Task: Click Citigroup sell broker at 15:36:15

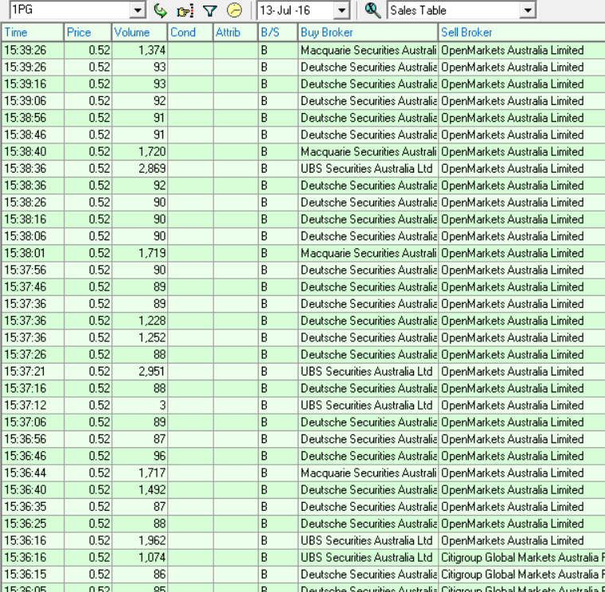Action: [x=521, y=574]
